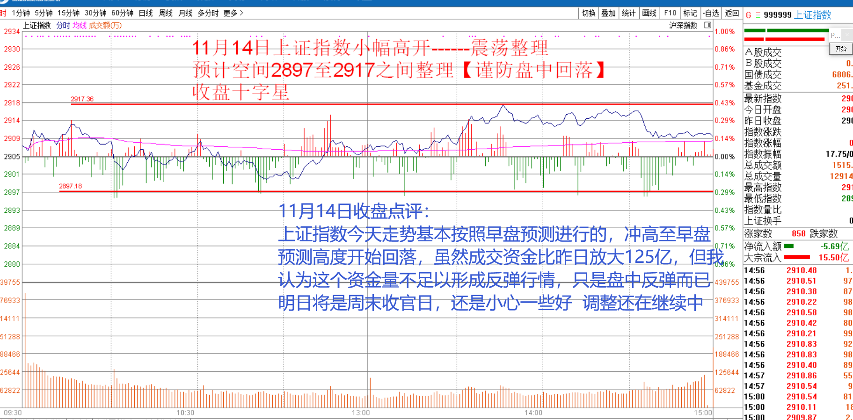This screenshot has width=853, height=420.
Task: Click the 最低指数 row
Action: point(798,198)
